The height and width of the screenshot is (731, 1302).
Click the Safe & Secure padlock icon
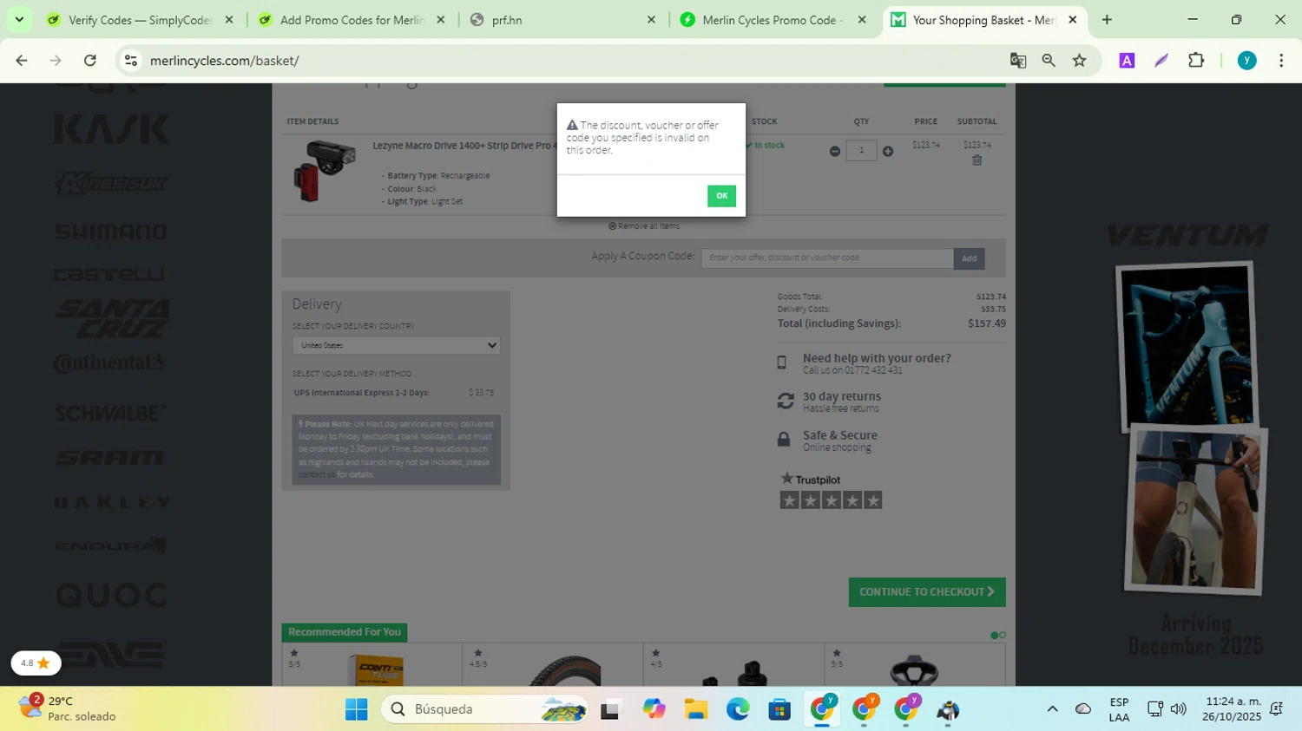tap(784, 440)
